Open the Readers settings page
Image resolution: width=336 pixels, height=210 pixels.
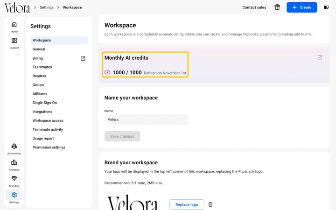click(x=39, y=76)
